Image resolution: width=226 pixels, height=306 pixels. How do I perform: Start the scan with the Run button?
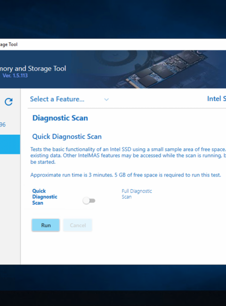[46, 225]
